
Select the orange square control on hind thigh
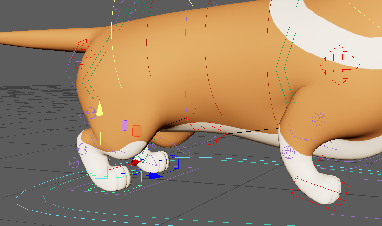tap(137, 131)
